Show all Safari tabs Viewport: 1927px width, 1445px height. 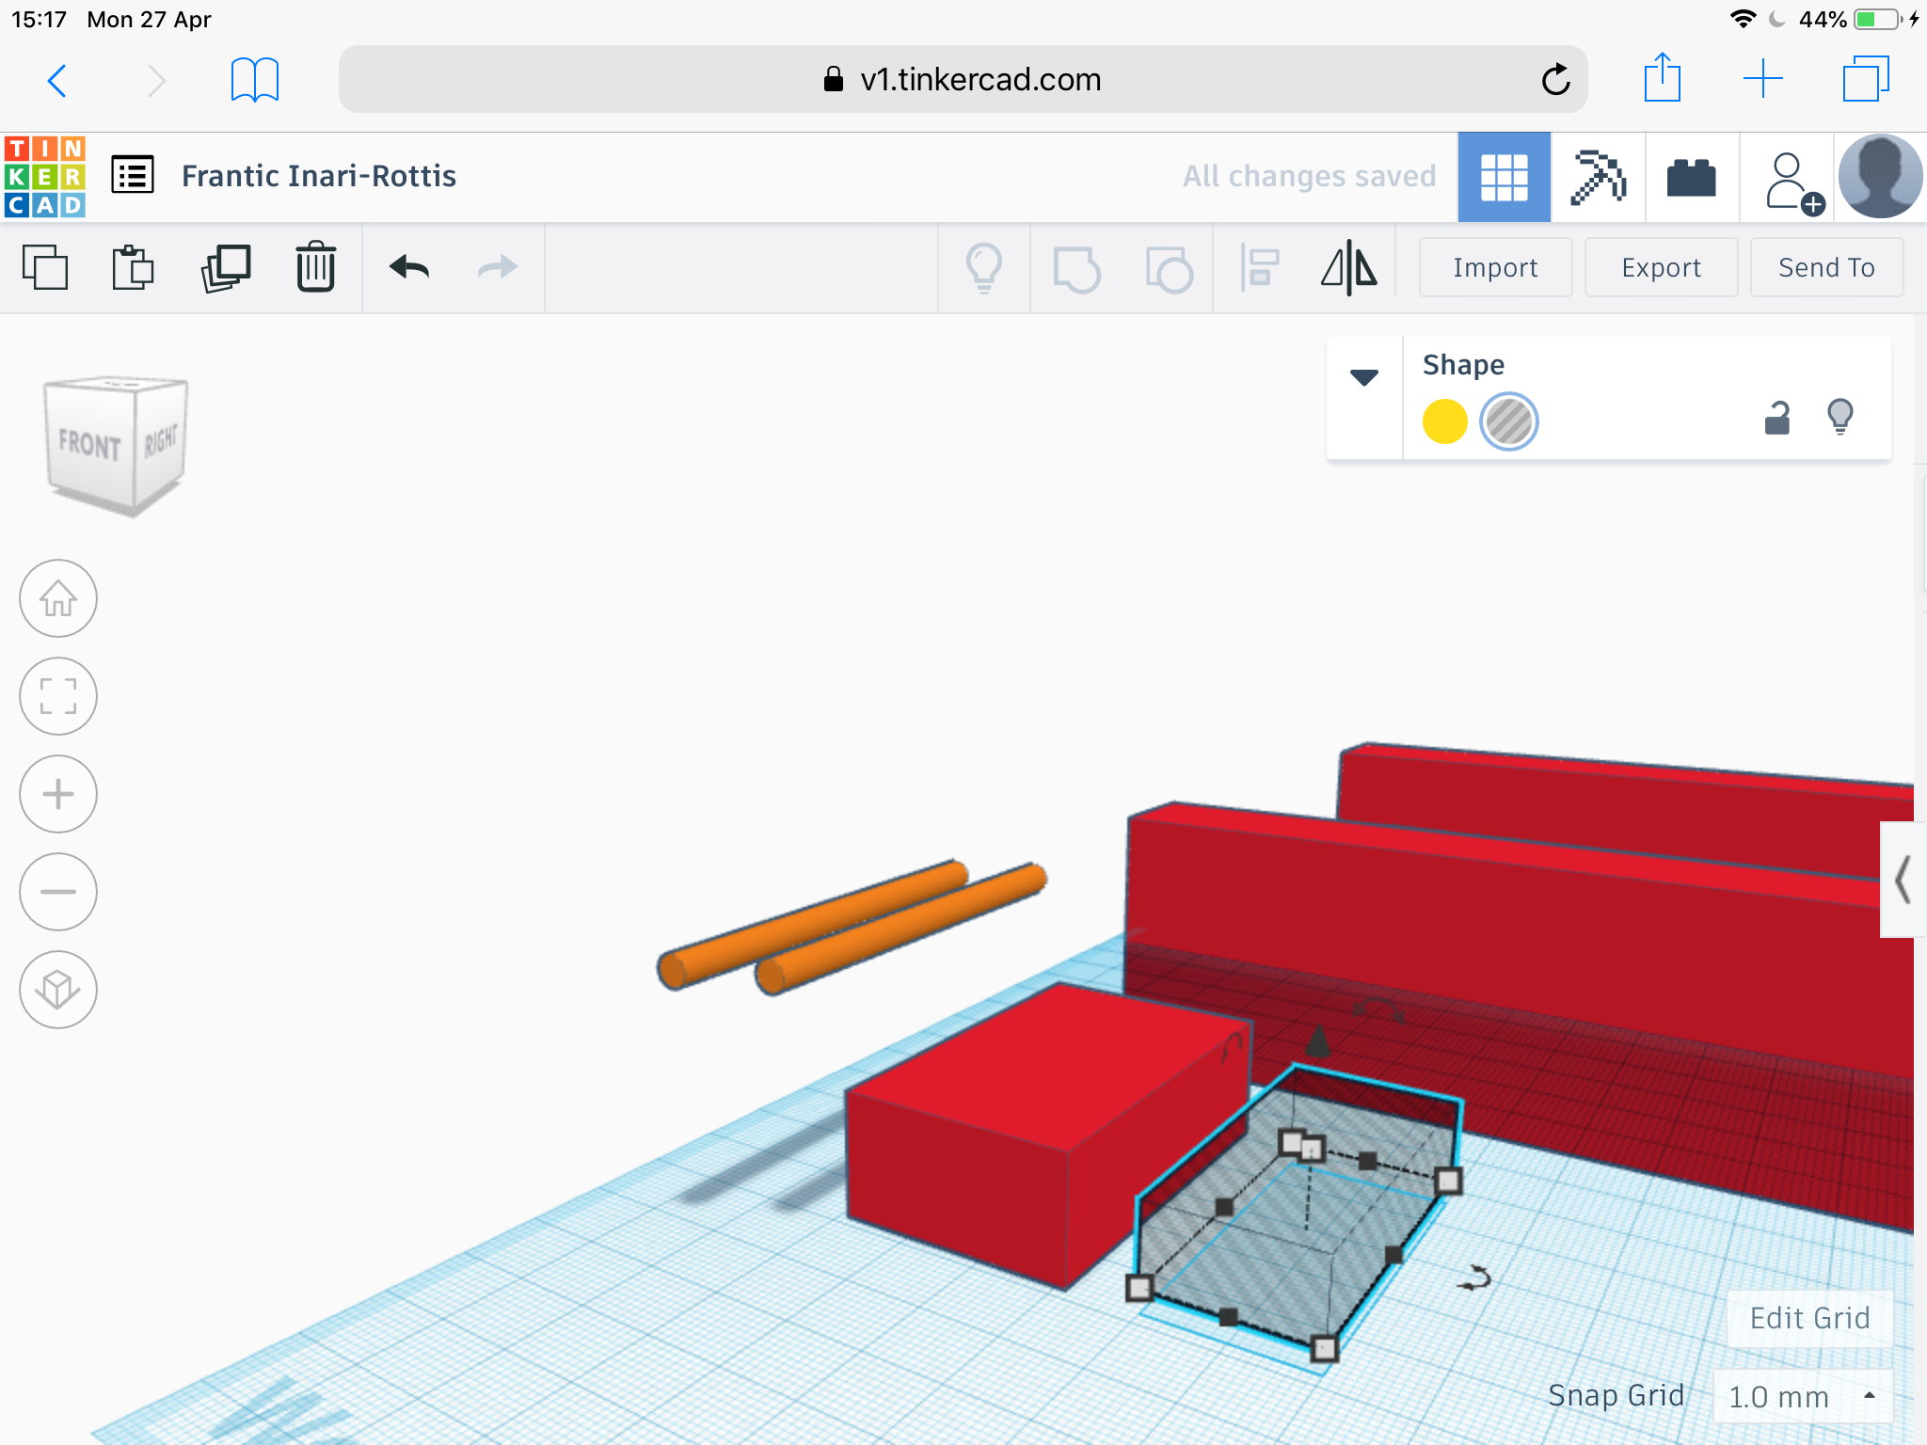[1866, 79]
